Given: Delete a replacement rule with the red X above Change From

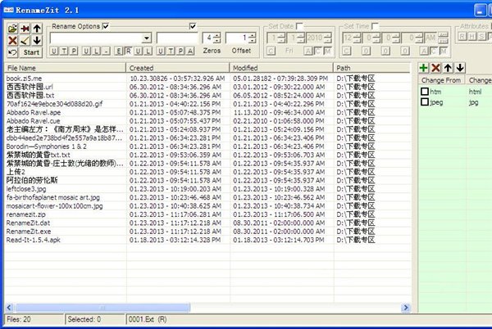Looking at the screenshot, I should coord(435,68).
